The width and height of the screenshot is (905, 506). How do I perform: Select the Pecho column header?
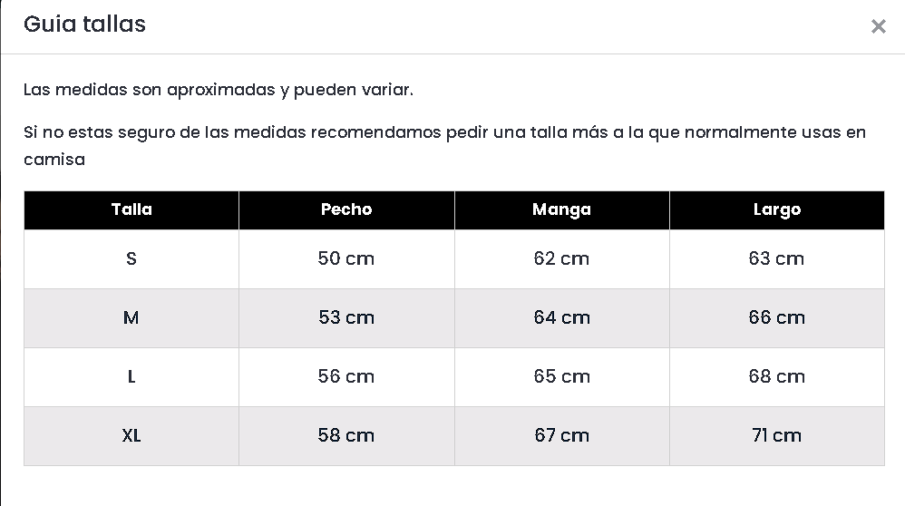coord(346,209)
